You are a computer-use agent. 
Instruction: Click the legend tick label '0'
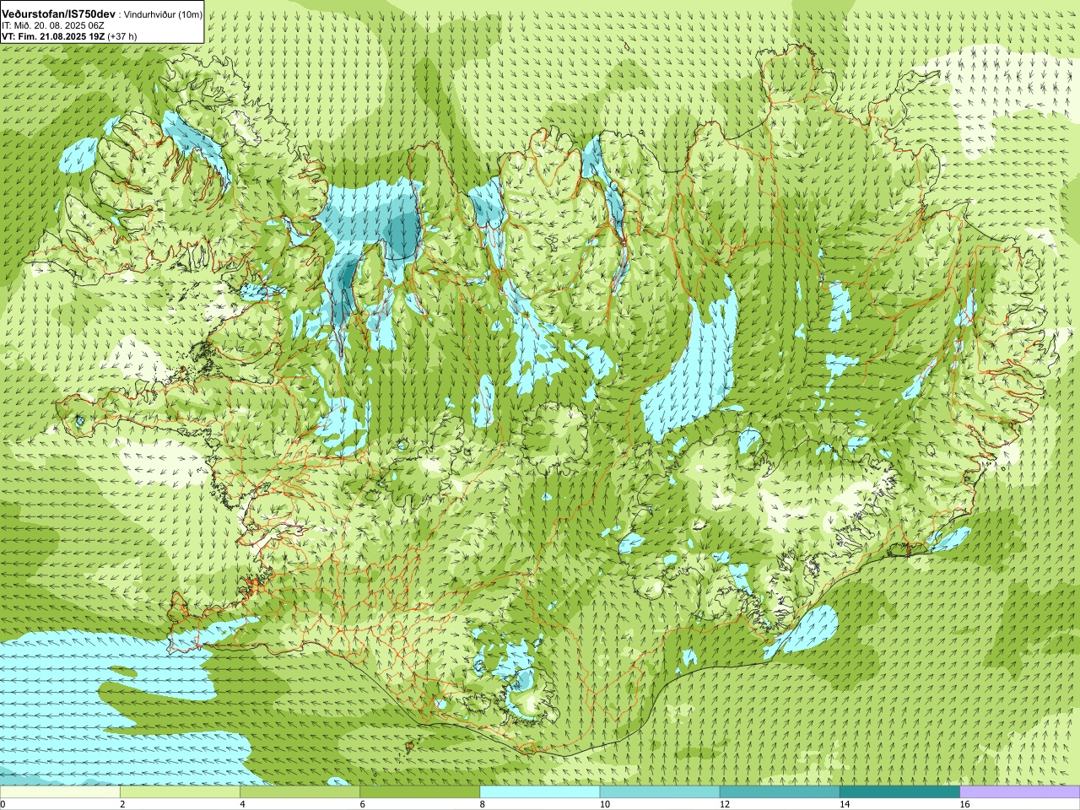click(x=3, y=804)
